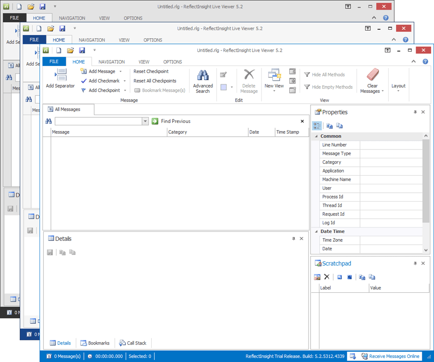This screenshot has height=362, width=434.
Task: Click the binoculars icon in the find bar
Action: pos(49,121)
